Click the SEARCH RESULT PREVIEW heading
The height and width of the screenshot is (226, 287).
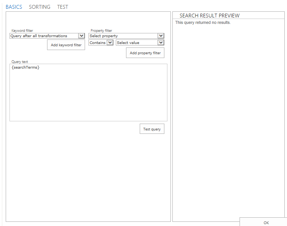pos(210,16)
